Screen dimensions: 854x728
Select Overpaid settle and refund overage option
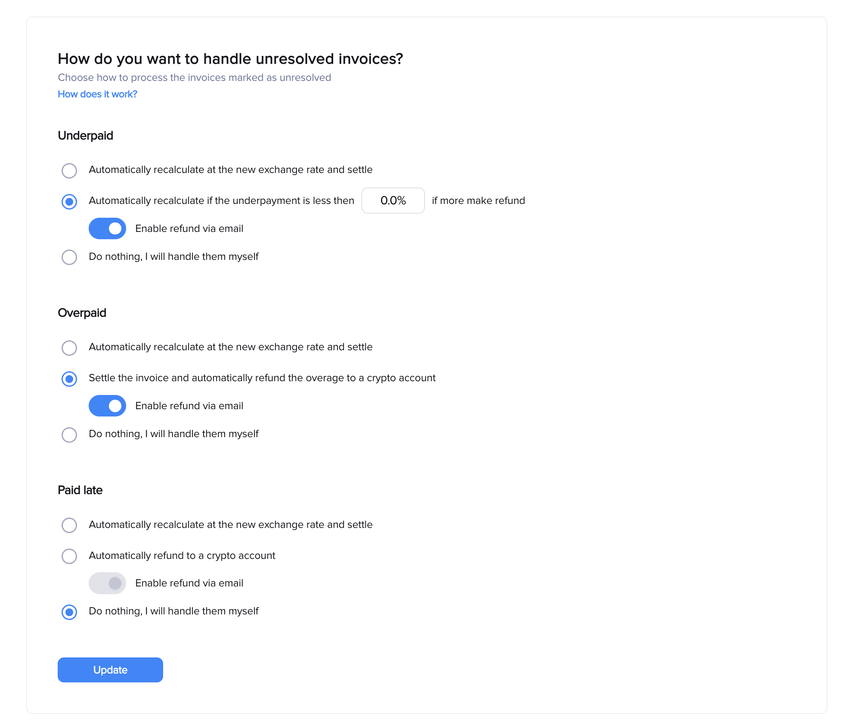[x=69, y=379]
